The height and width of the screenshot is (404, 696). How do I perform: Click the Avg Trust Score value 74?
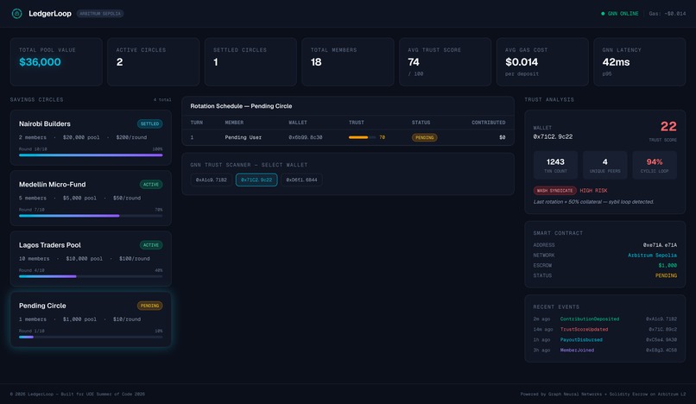414,62
